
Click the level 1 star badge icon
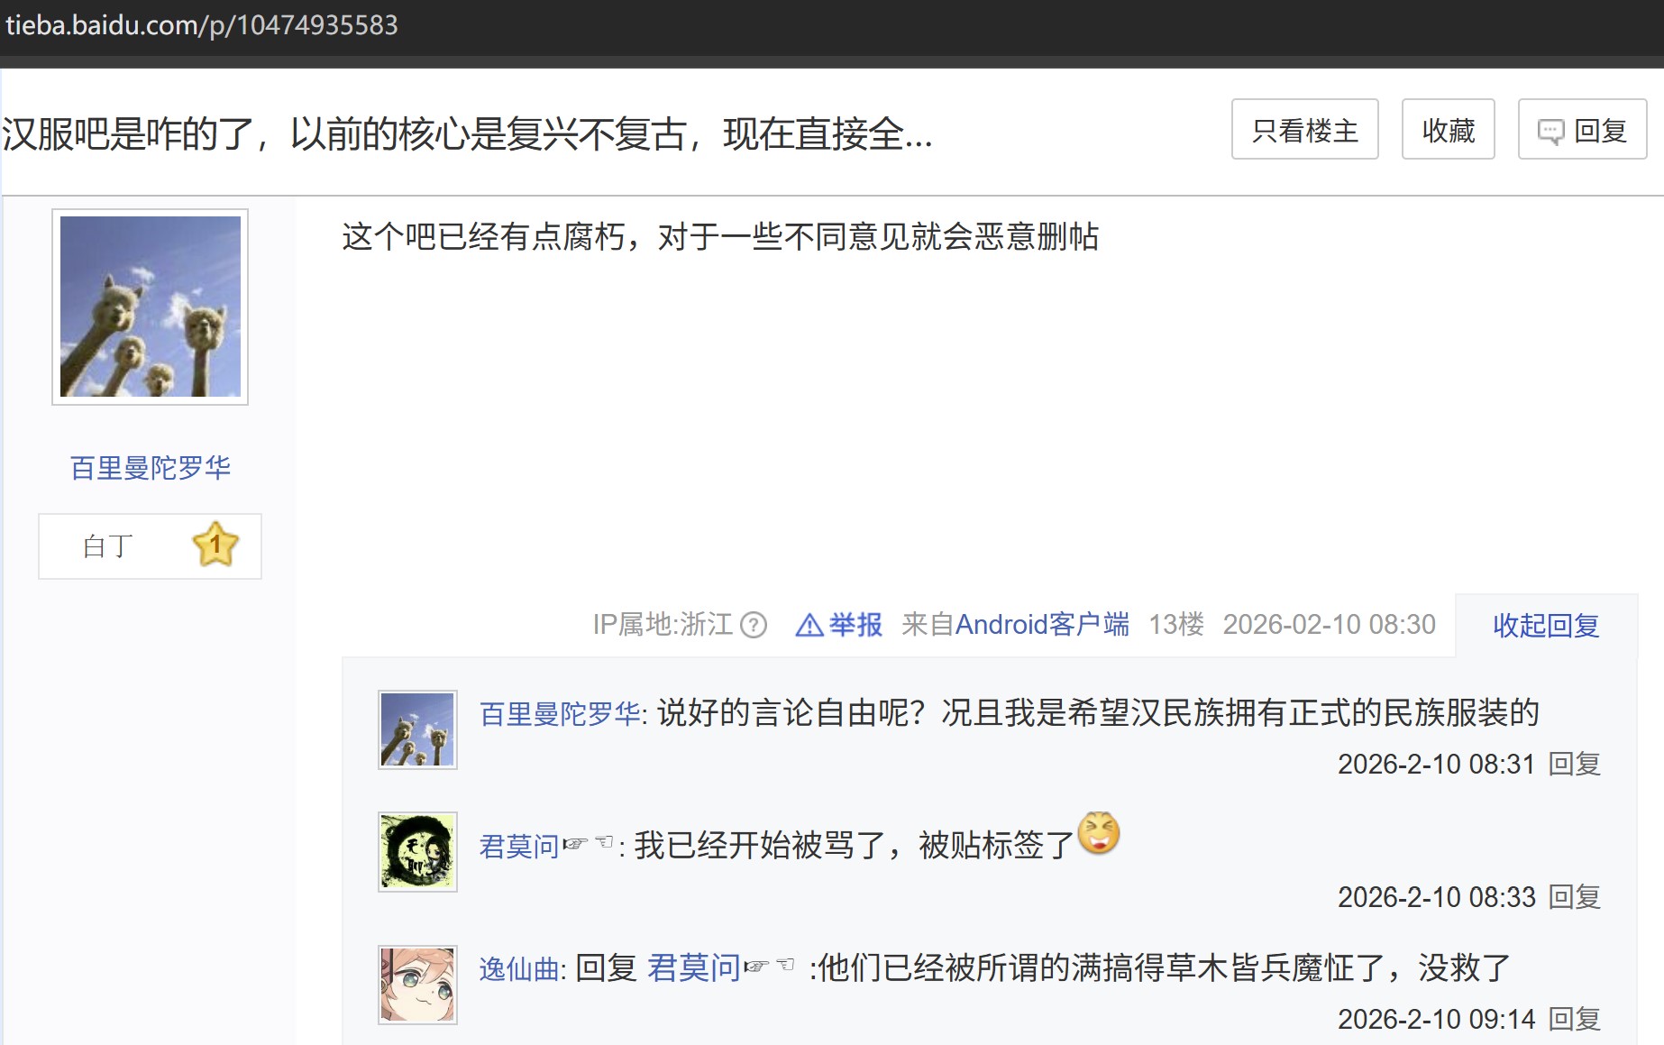click(x=215, y=545)
